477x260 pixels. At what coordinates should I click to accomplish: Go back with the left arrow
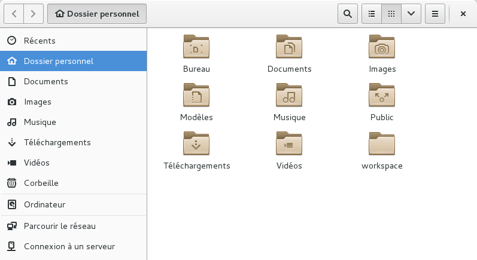coord(14,14)
